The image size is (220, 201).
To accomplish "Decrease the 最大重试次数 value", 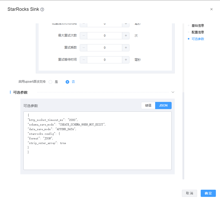I will click(x=84, y=36).
